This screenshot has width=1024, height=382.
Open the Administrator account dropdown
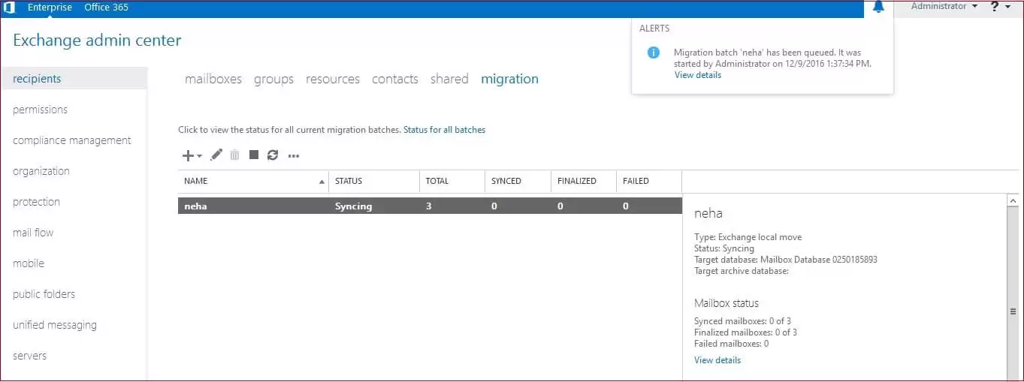pos(944,7)
